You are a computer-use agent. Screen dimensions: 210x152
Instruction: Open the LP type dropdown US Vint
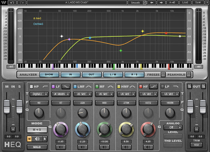point(170,94)
